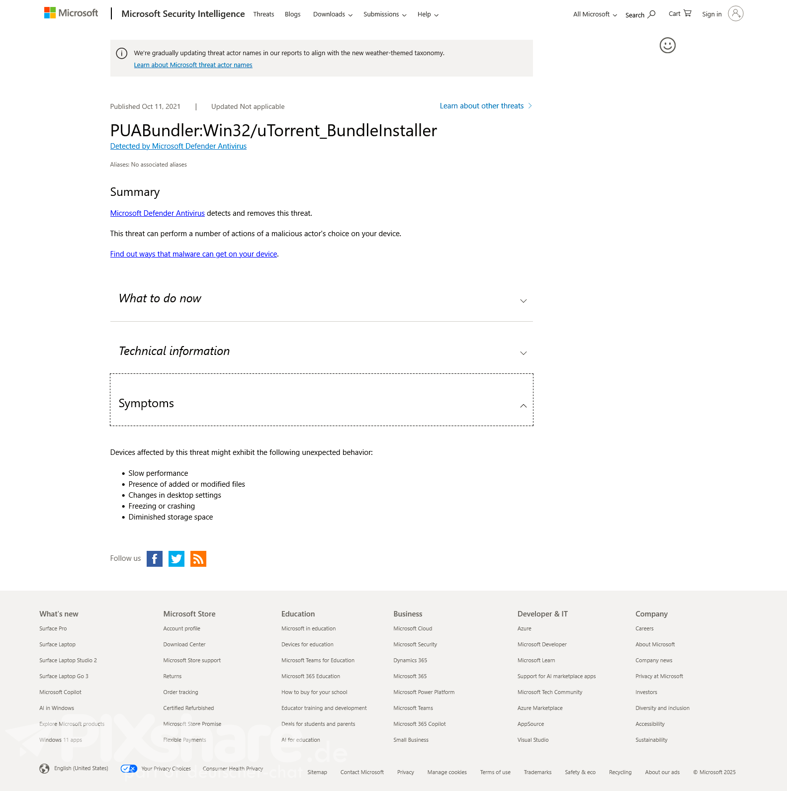
Task: Open Microsoft Learn footer link
Action: (x=536, y=660)
